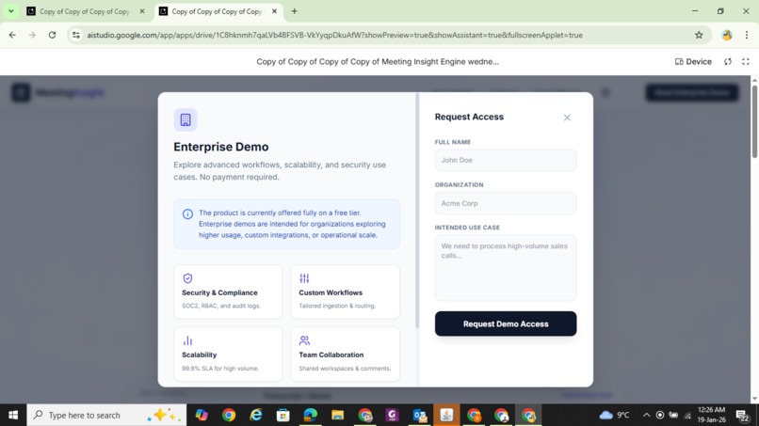The image size is (759, 426).
Task: Select the second active Chrome tab
Action: pyautogui.click(x=217, y=11)
